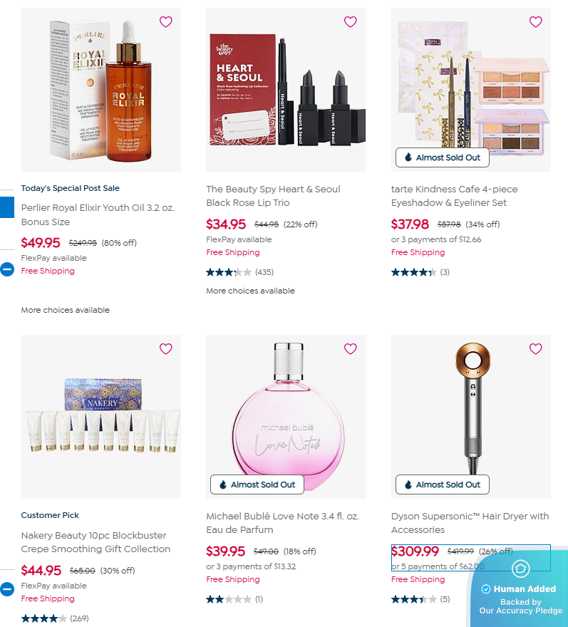Tap heart on Michael Bublé Love Note perfume

coord(351,348)
